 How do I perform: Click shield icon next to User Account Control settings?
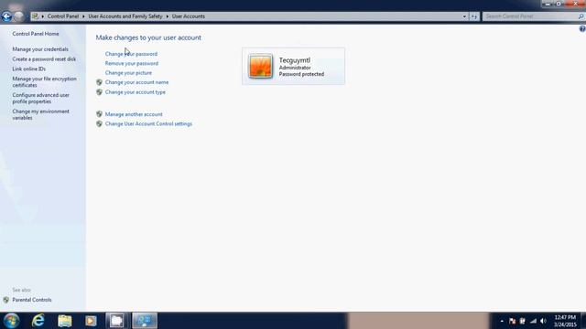point(99,124)
